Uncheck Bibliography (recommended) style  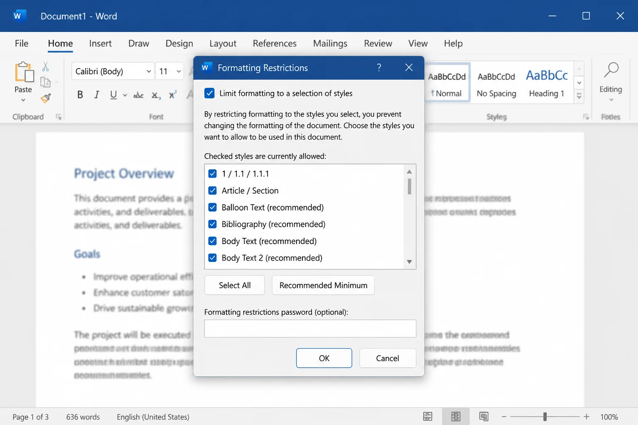212,224
